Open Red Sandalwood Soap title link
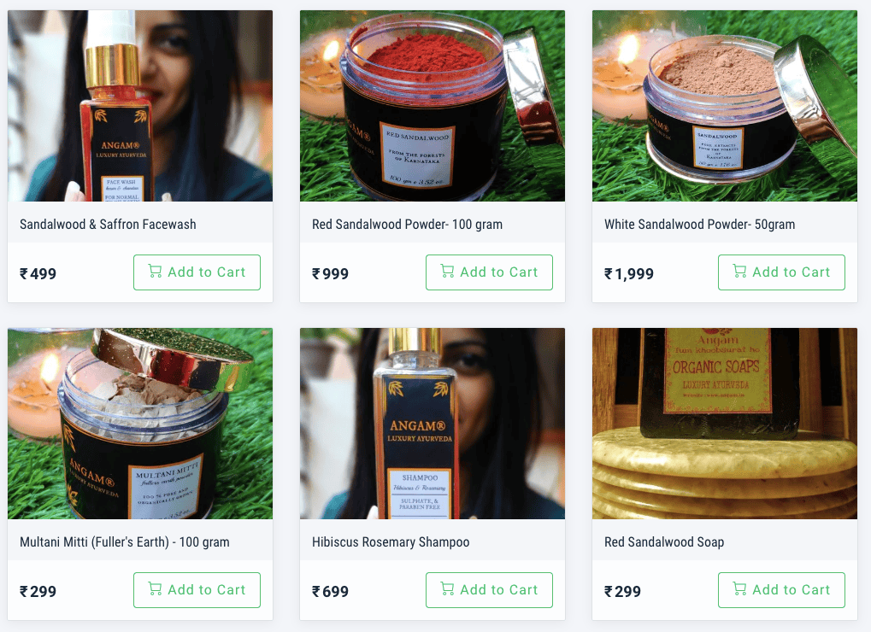Screen dimensions: 871x632 (664, 542)
